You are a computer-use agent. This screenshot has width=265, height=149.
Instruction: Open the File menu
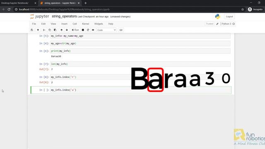(34, 24)
